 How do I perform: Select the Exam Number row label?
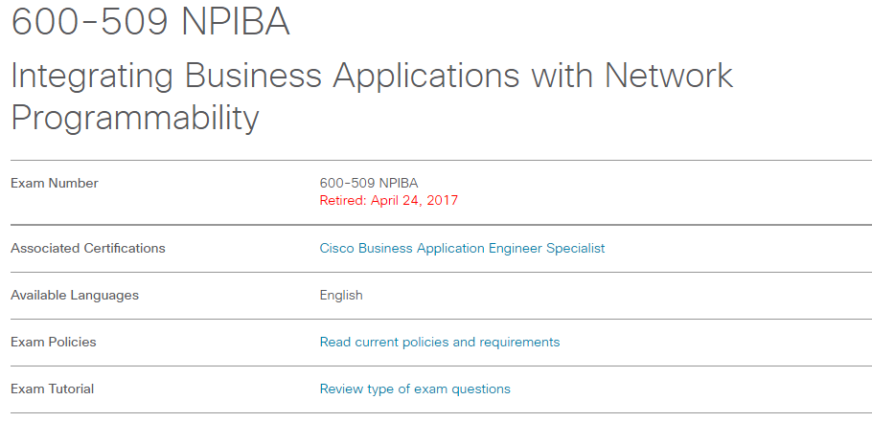55,183
